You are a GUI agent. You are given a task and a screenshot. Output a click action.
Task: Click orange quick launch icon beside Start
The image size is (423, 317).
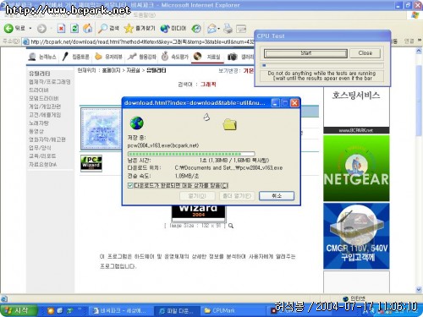[51, 310]
